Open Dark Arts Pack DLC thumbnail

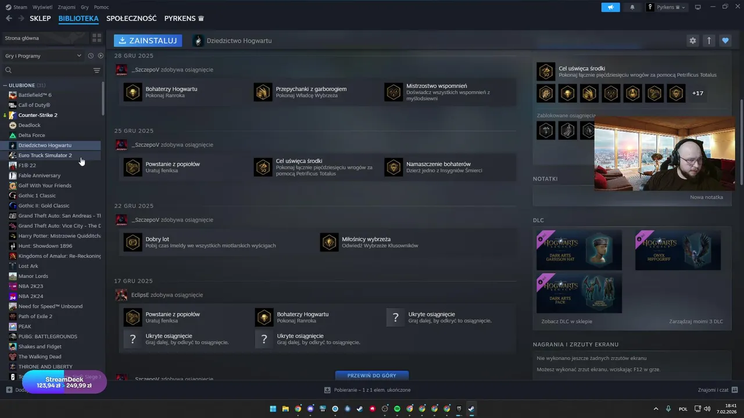(579, 293)
